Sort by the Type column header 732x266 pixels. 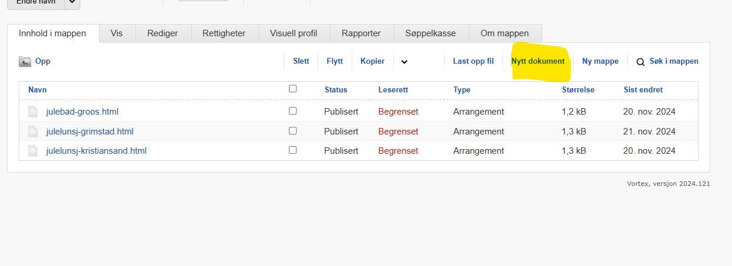click(x=462, y=90)
